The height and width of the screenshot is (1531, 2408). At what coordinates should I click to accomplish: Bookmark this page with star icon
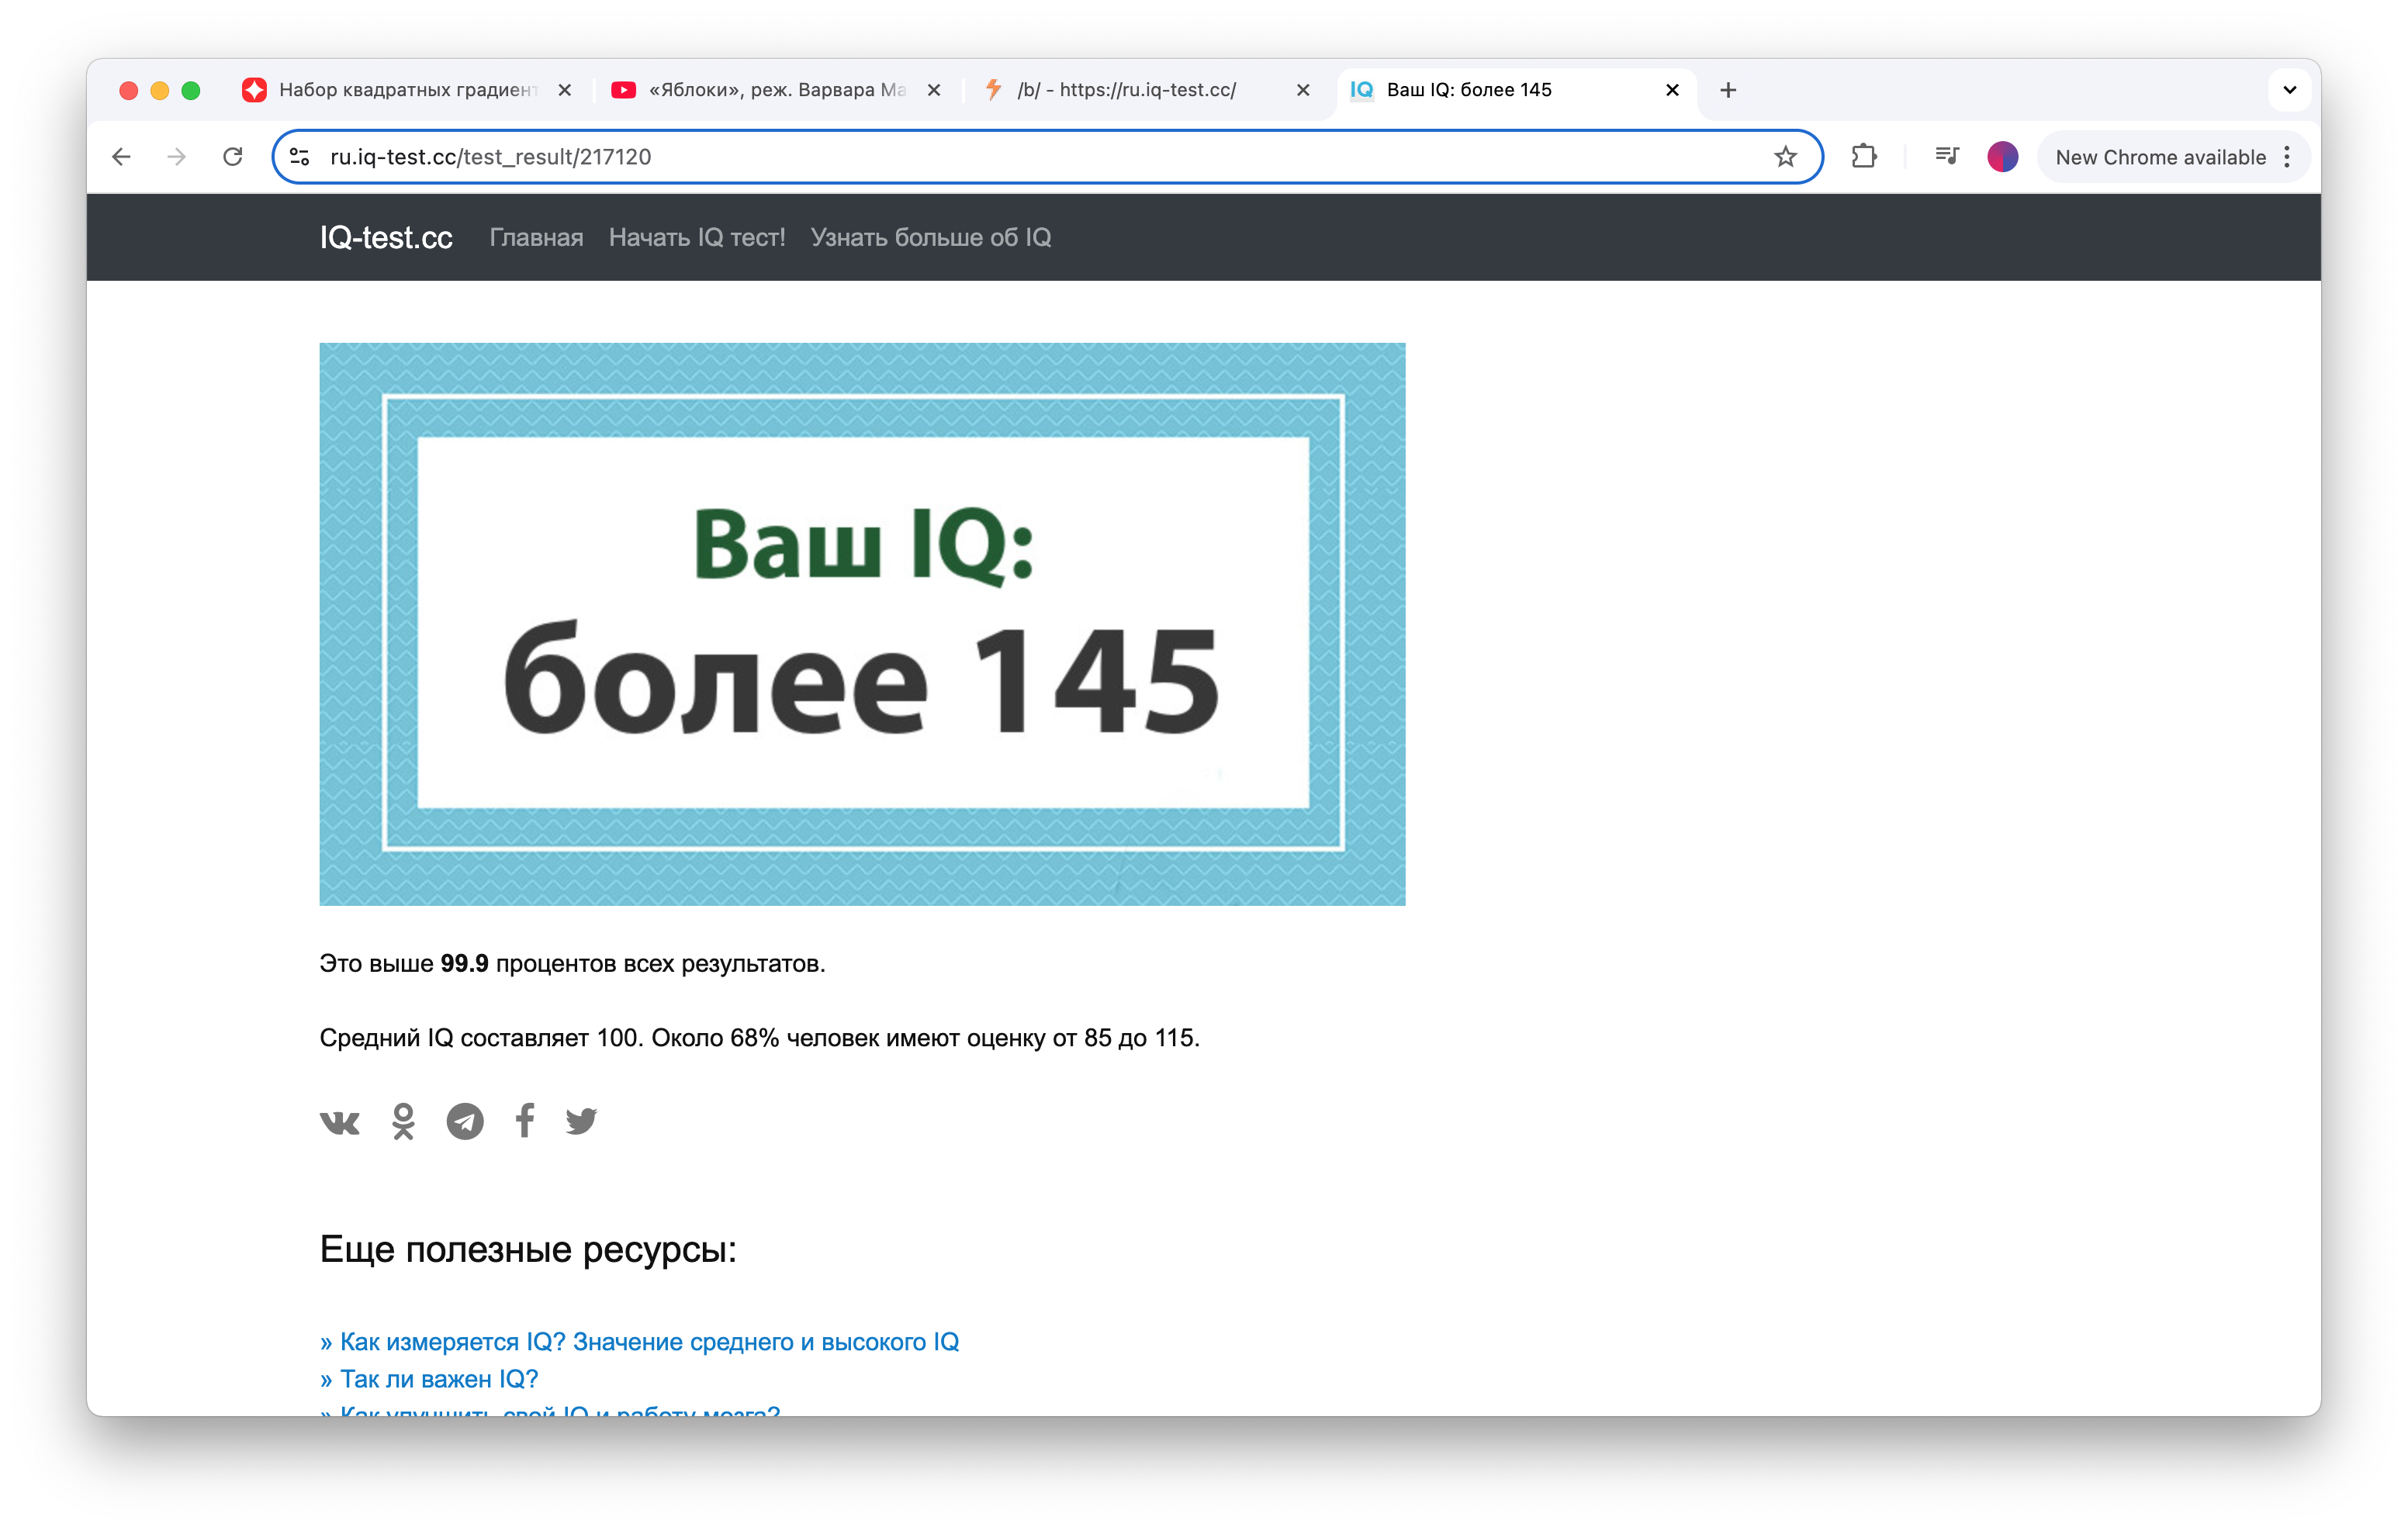[x=1785, y=157]
